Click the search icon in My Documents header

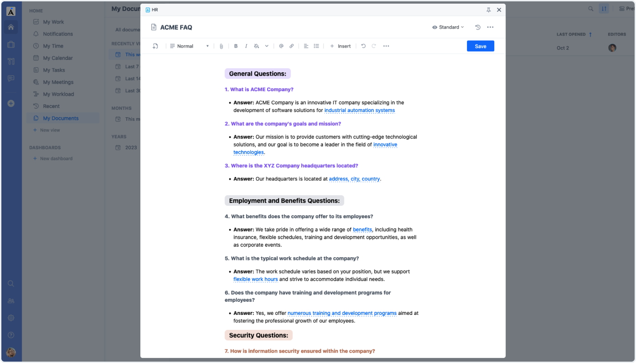tap(591, 9)
